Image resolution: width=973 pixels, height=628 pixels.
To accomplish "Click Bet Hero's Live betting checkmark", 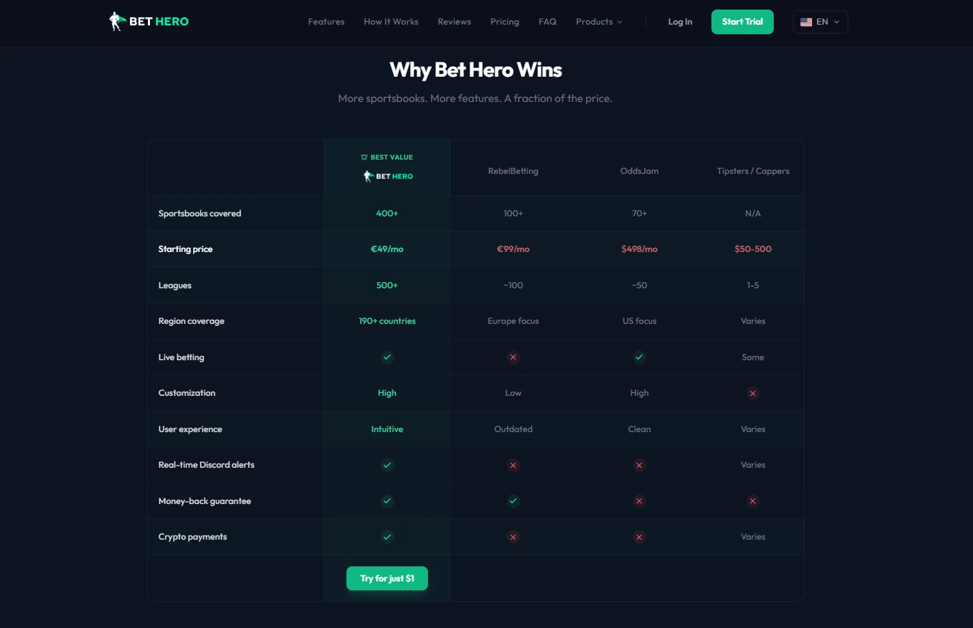I will (x=387, y=357).
